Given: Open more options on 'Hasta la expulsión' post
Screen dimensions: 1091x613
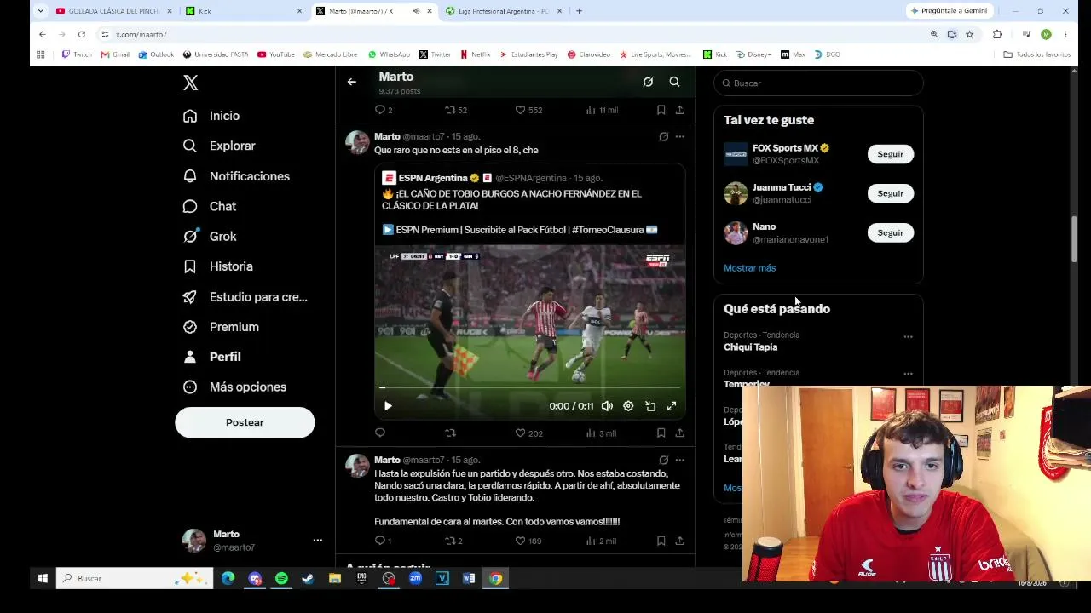Looking at the screenshot, I should tap(679, 460).
